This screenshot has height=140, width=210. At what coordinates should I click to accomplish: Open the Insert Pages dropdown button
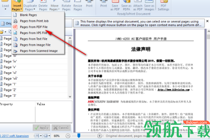(17, 6)
